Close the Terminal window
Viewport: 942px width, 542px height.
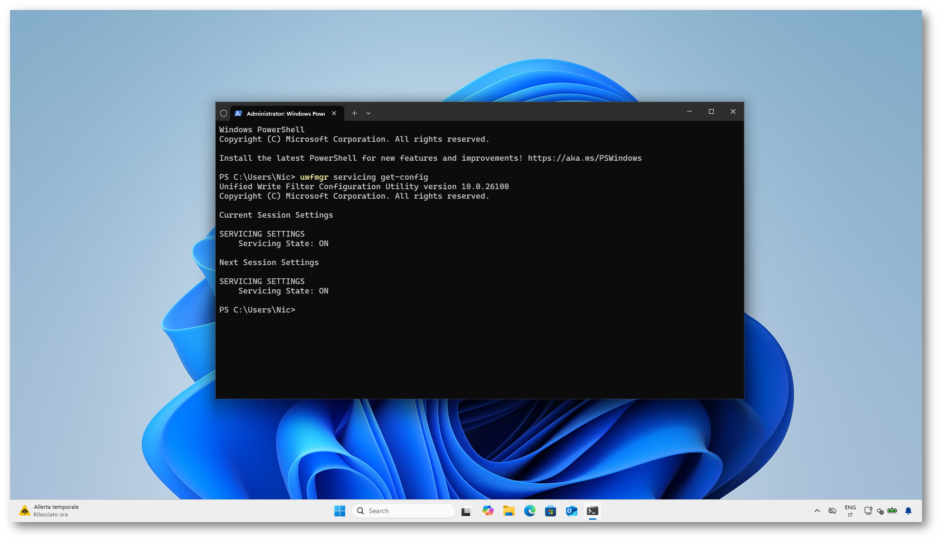[x=733, y=111]
